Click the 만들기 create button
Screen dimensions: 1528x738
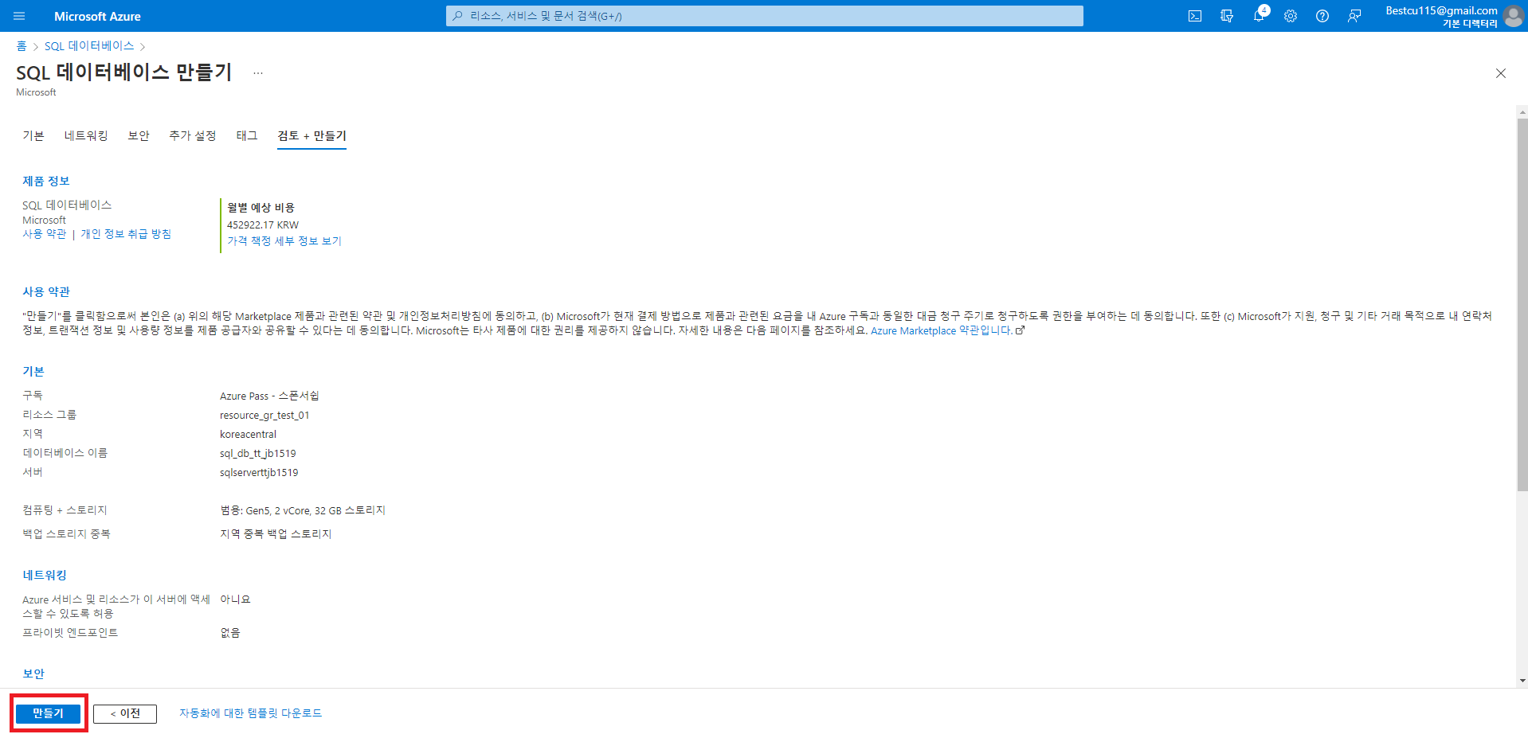tap(48, 713)
